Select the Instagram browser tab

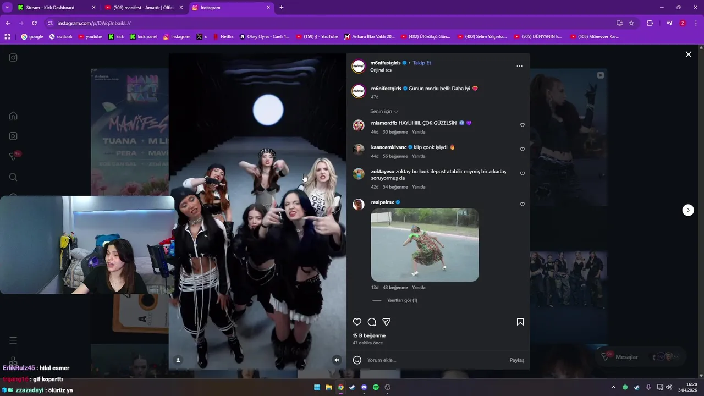point(231,8)
